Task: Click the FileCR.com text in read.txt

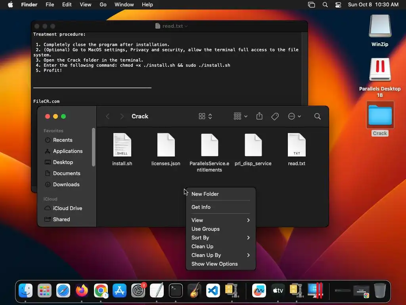Action: point(46,101)
